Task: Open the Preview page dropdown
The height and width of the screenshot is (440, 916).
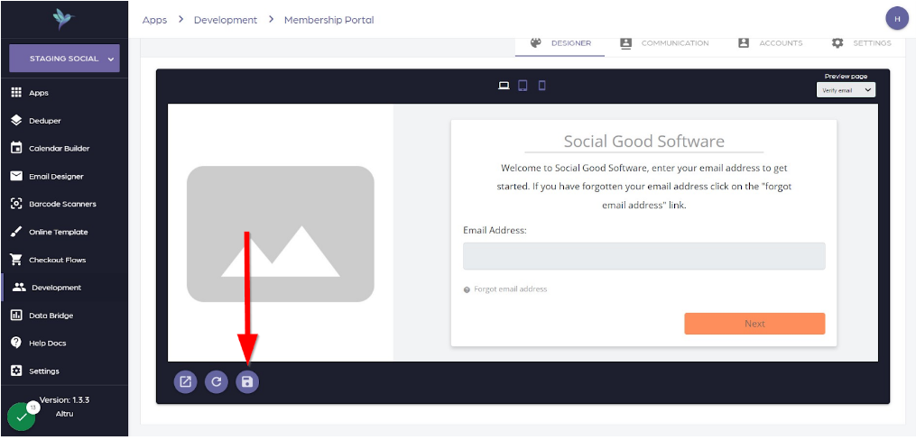Action: (846, 90)
